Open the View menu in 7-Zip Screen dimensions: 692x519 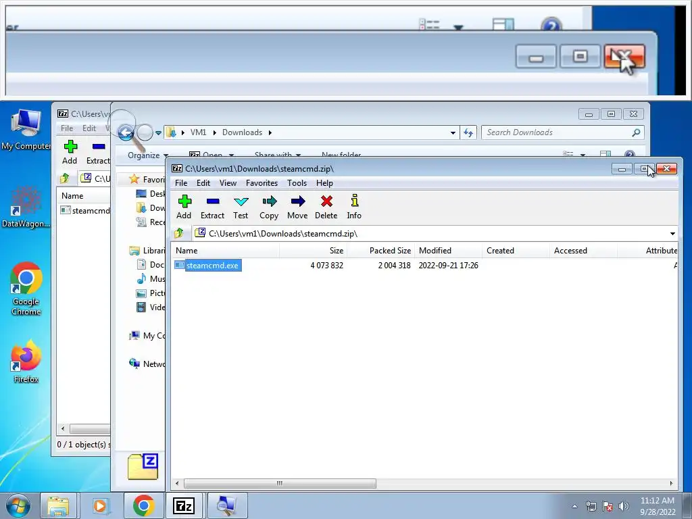tap(228, 182)
